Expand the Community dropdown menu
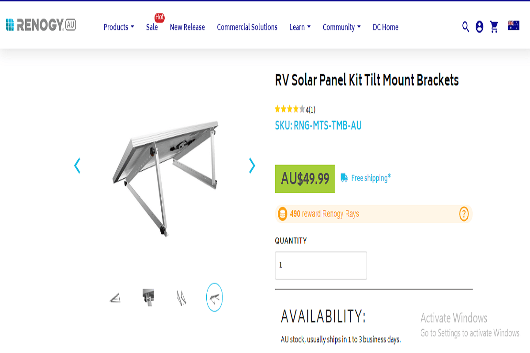Image resolution: width=530 pixels, height=353 pixels. tap(341, 27)
